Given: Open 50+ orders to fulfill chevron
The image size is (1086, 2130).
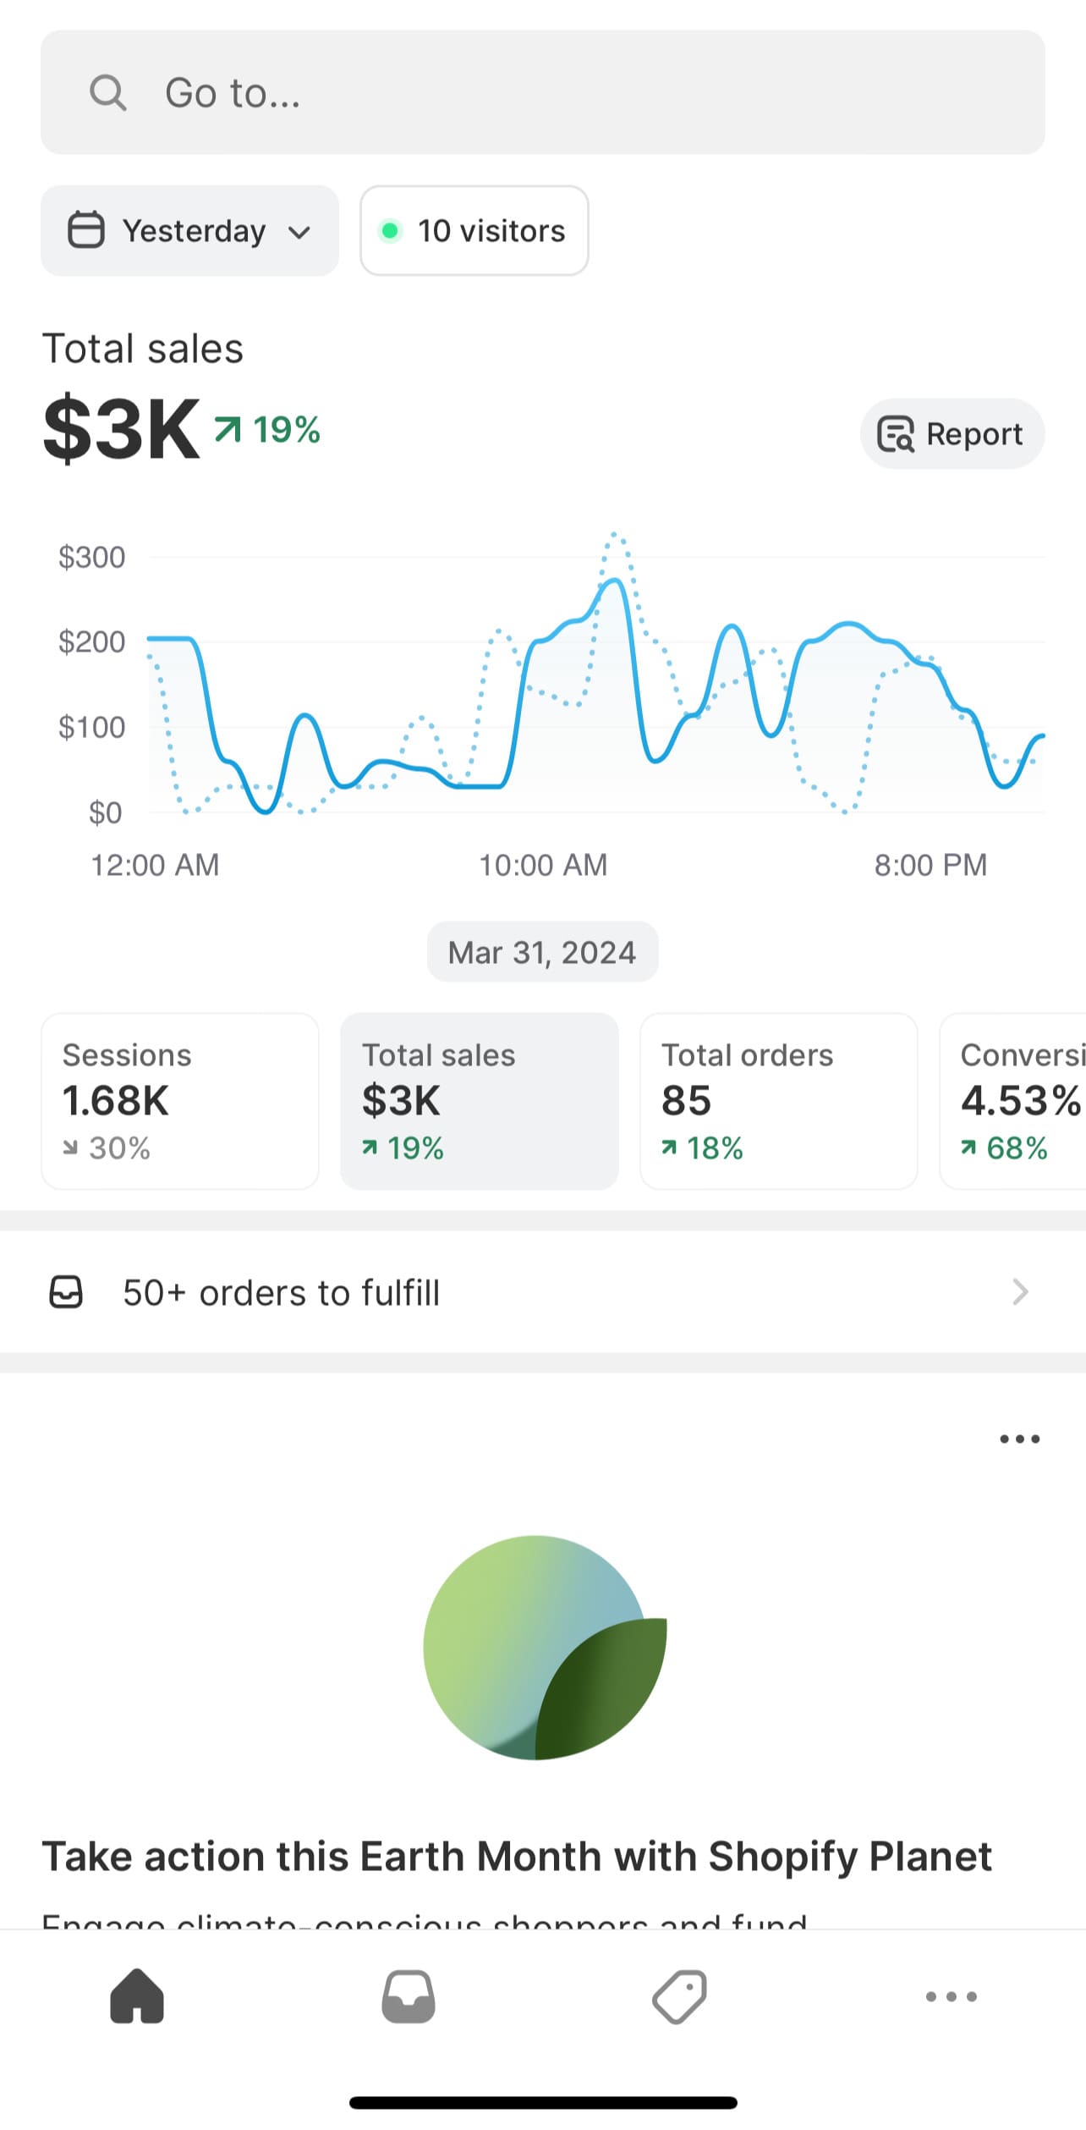Looking at the screenshot, I should pos(1020,1292).
